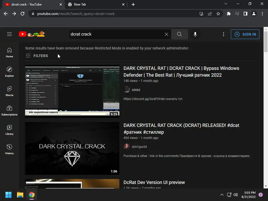Open notification center badge
268x201 pixels.
tap(261, 195)
